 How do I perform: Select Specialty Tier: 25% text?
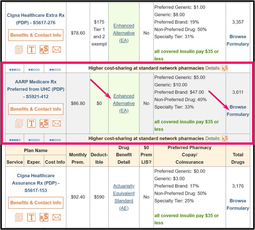point(174,201)
